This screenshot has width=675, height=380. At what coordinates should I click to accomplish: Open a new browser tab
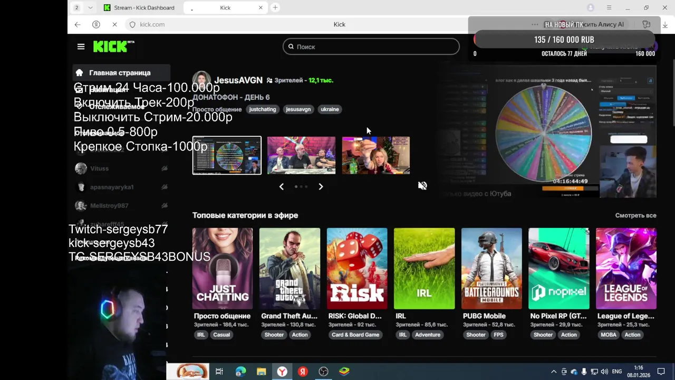[275, 7]
